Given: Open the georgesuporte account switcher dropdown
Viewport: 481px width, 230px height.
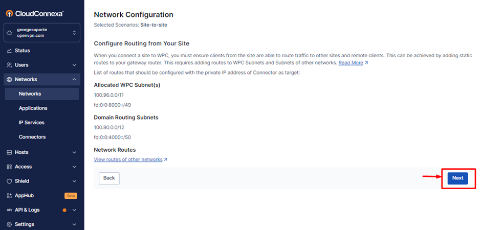Looking at the screenshot, I should tap(74, 33).
